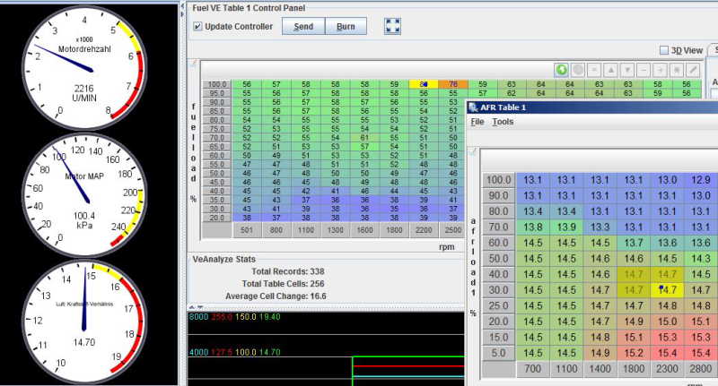Enable the 3D View checkbox
Viewport: 718px width, 386px height.
click(664, 50)
